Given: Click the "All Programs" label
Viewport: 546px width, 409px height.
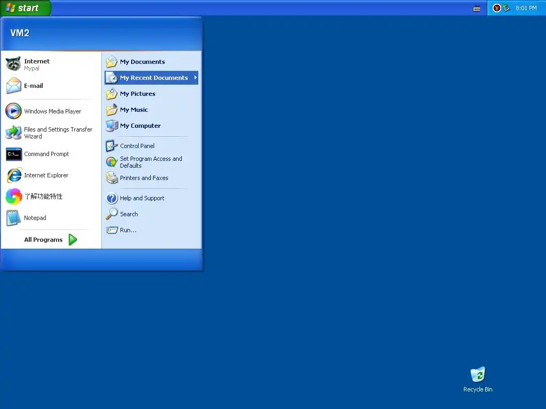Looking at the screenshot, I should (x=44, y=240).
